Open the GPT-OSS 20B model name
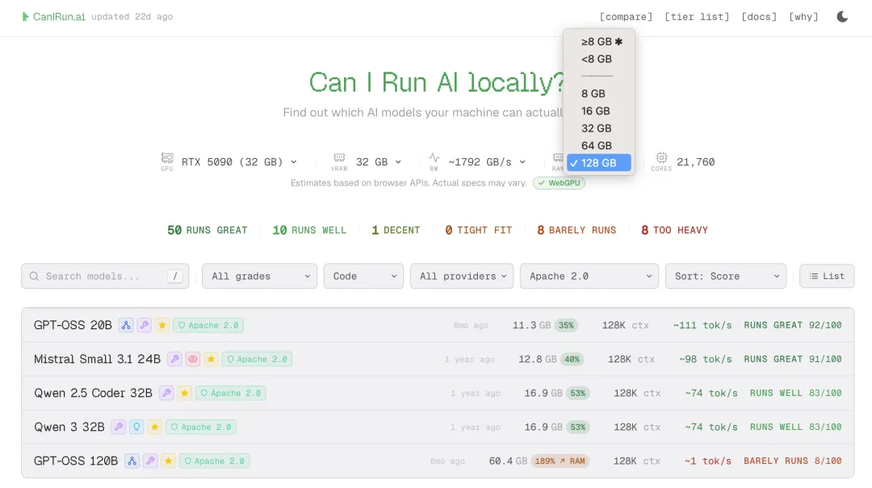This screenshot has height=488, width=872. click(x=73, y=325)
